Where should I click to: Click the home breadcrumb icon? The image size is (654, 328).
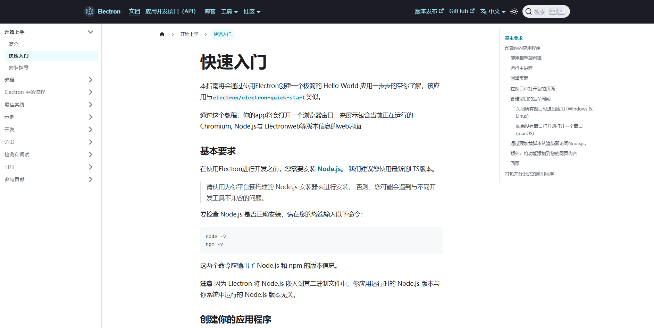(162, 34)
